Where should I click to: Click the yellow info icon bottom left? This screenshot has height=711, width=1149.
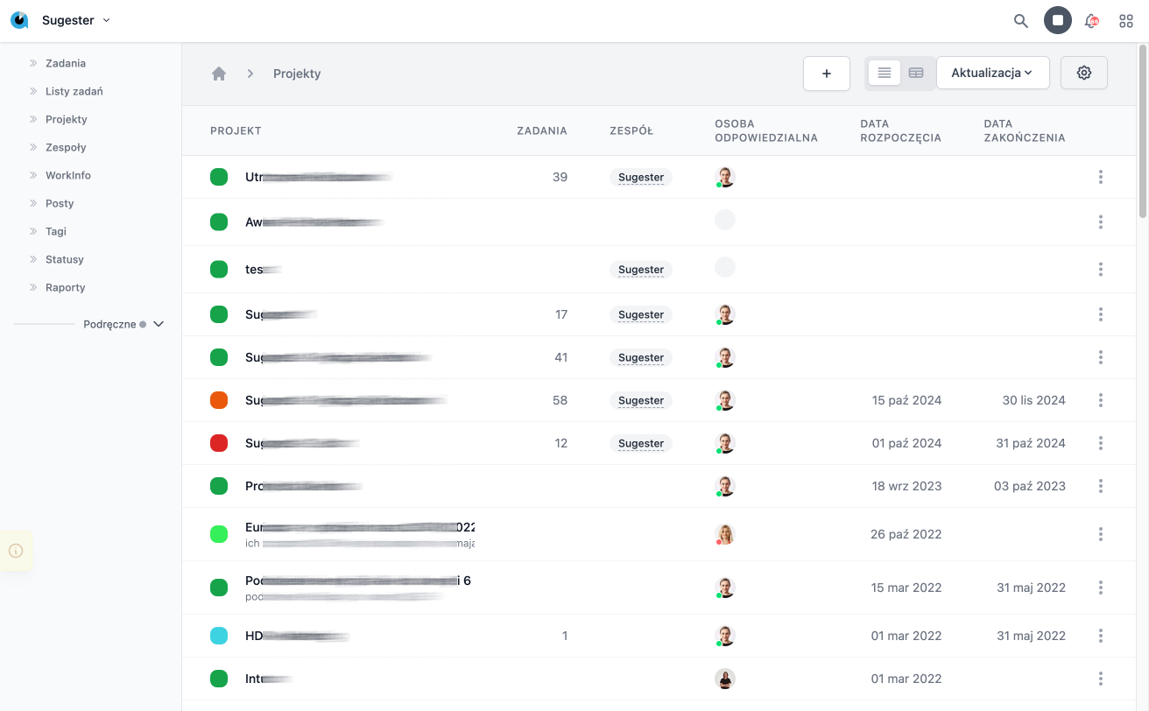15,550
